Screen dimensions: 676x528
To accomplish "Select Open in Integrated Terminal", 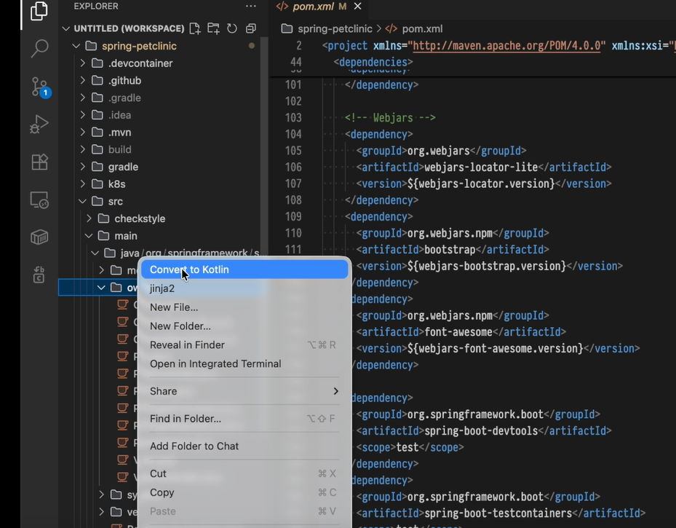I will point(244,363).
